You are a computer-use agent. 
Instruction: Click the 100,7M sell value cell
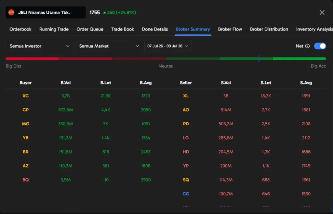pos(226,194)
